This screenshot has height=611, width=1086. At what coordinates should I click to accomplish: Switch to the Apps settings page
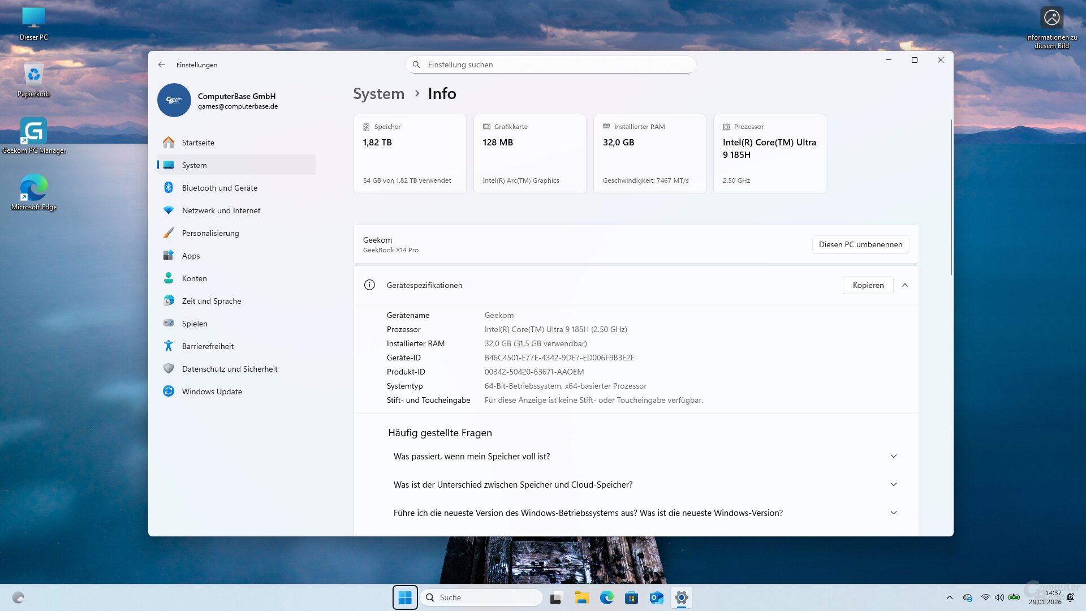tap(191, 255)
